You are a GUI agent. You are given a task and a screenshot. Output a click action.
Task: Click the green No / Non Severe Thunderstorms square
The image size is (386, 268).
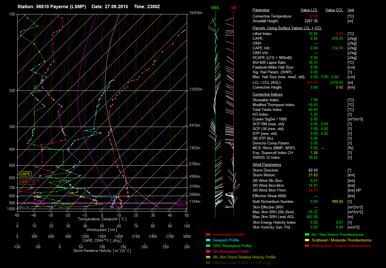[307, 235]
